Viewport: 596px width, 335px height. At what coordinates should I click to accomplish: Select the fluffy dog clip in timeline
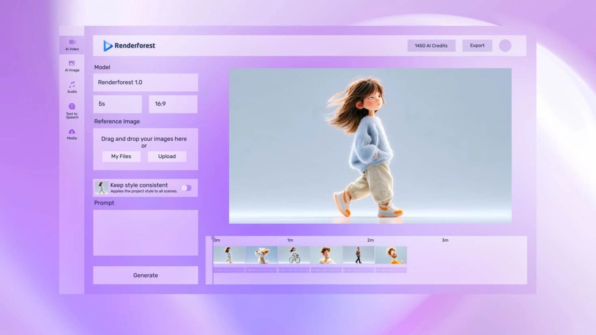click(x=261, y=255)
